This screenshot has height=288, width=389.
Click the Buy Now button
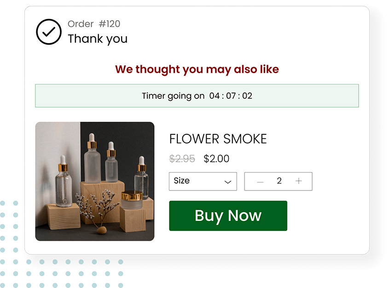pyautogui.click(x=228, y=216)
